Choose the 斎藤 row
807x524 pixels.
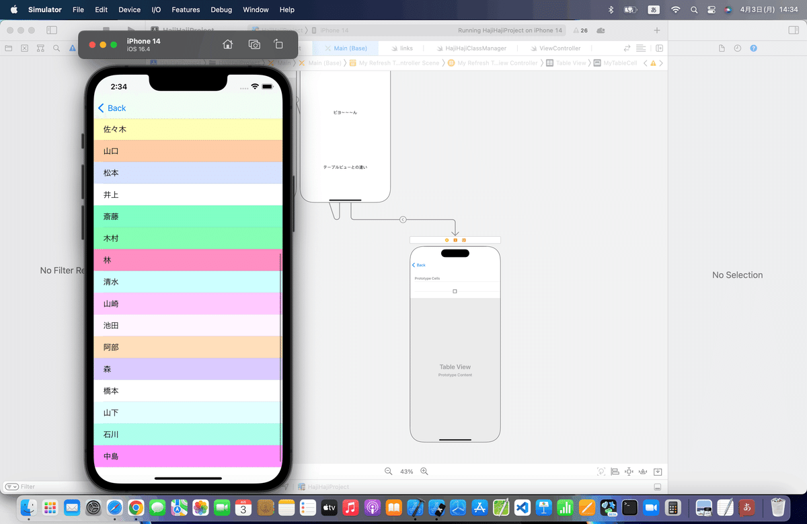pyautogui.click(x=188, y=217)
